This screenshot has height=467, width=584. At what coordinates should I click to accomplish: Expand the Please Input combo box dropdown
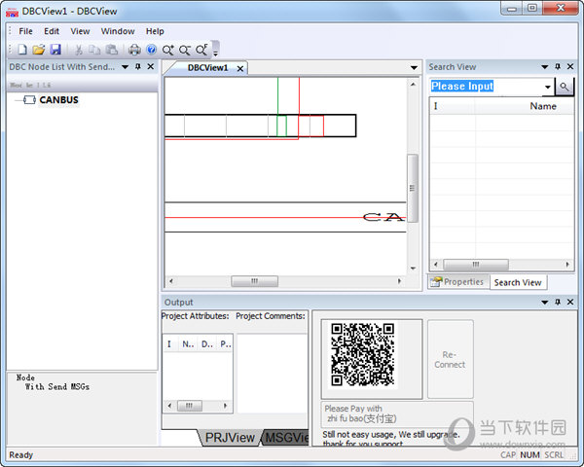pos(547,87)
